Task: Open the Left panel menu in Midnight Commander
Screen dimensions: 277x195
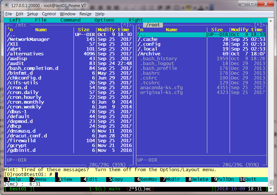Action: [15, 20]
